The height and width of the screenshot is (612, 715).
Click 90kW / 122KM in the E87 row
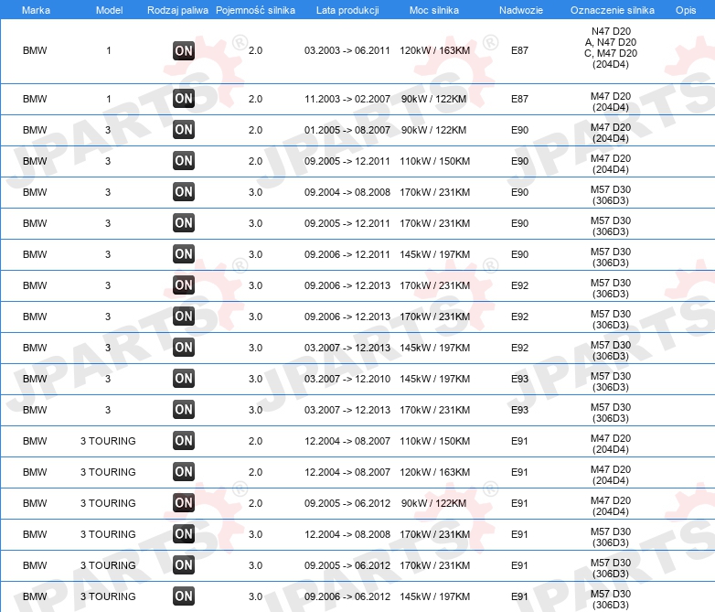433,99
